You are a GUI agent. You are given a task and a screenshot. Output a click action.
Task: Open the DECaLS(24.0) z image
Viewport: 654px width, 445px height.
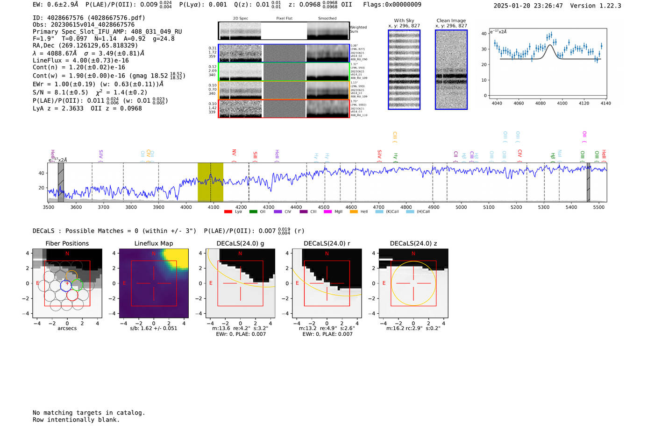pyautogui.click(x=413, y=283)
